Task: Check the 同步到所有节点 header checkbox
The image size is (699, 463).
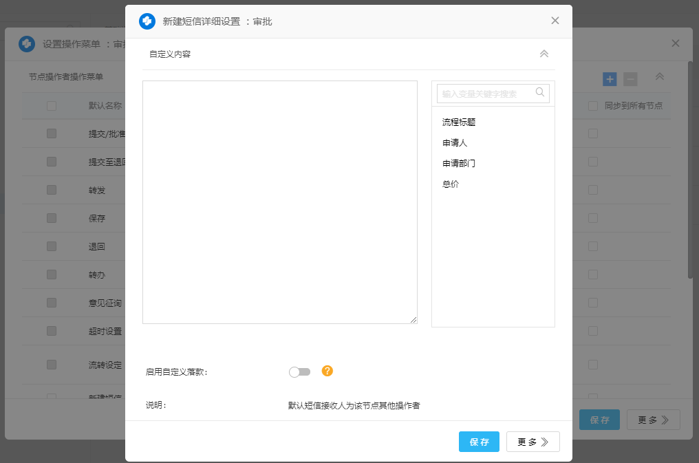Action: (593, 106)
